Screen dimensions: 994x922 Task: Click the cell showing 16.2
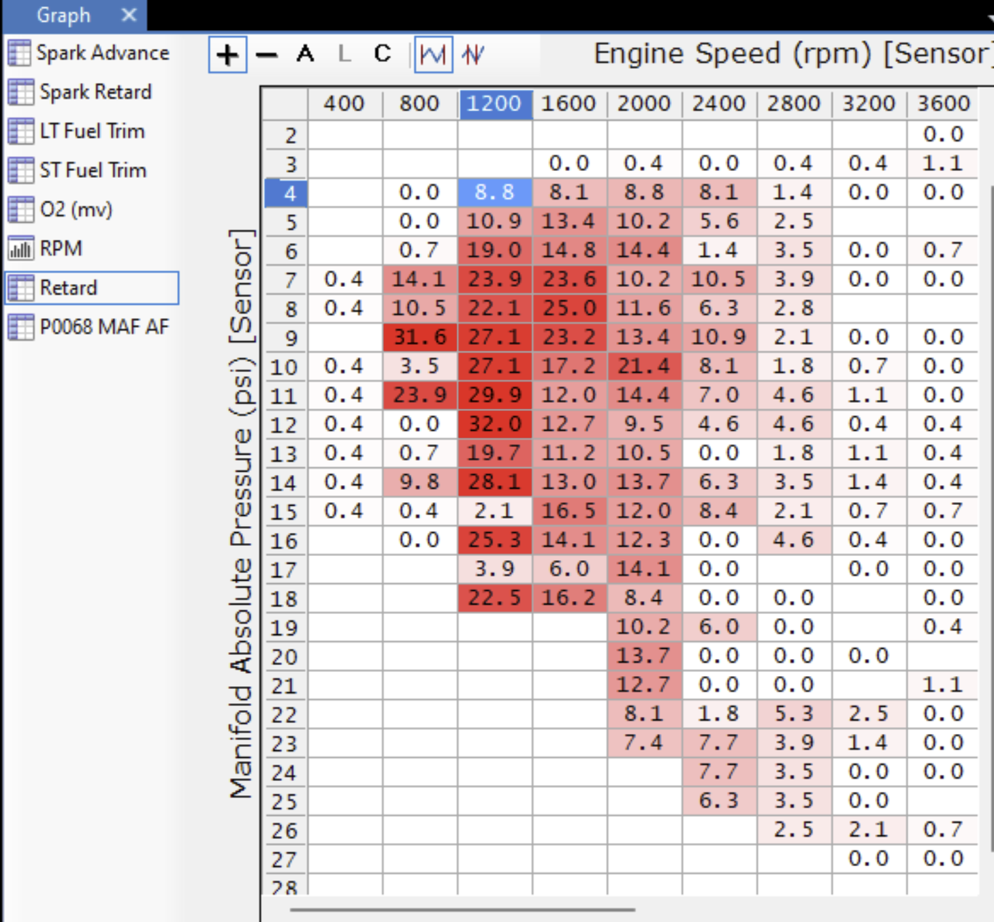(x=570, y=598)
